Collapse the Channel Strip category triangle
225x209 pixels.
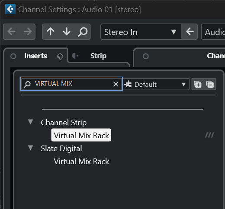click(30, 122)
